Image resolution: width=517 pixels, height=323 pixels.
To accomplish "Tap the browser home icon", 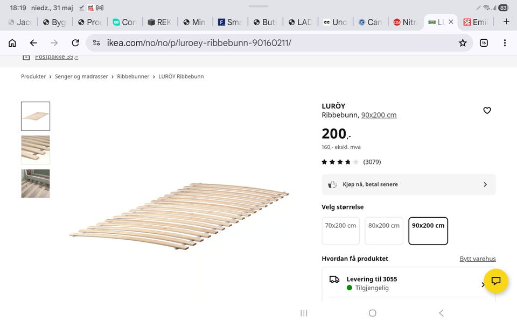I will click(12, 43).
